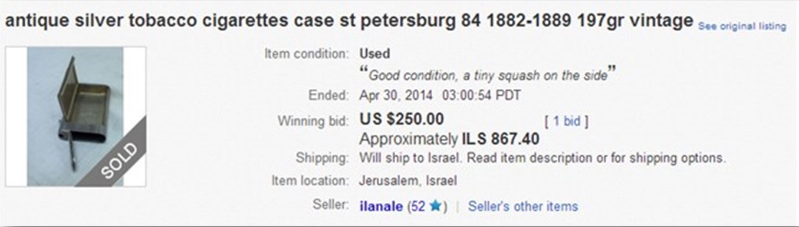This screenshot has width=799, height=227.
Task: Open the See original listing link
Action: [742, 26]
